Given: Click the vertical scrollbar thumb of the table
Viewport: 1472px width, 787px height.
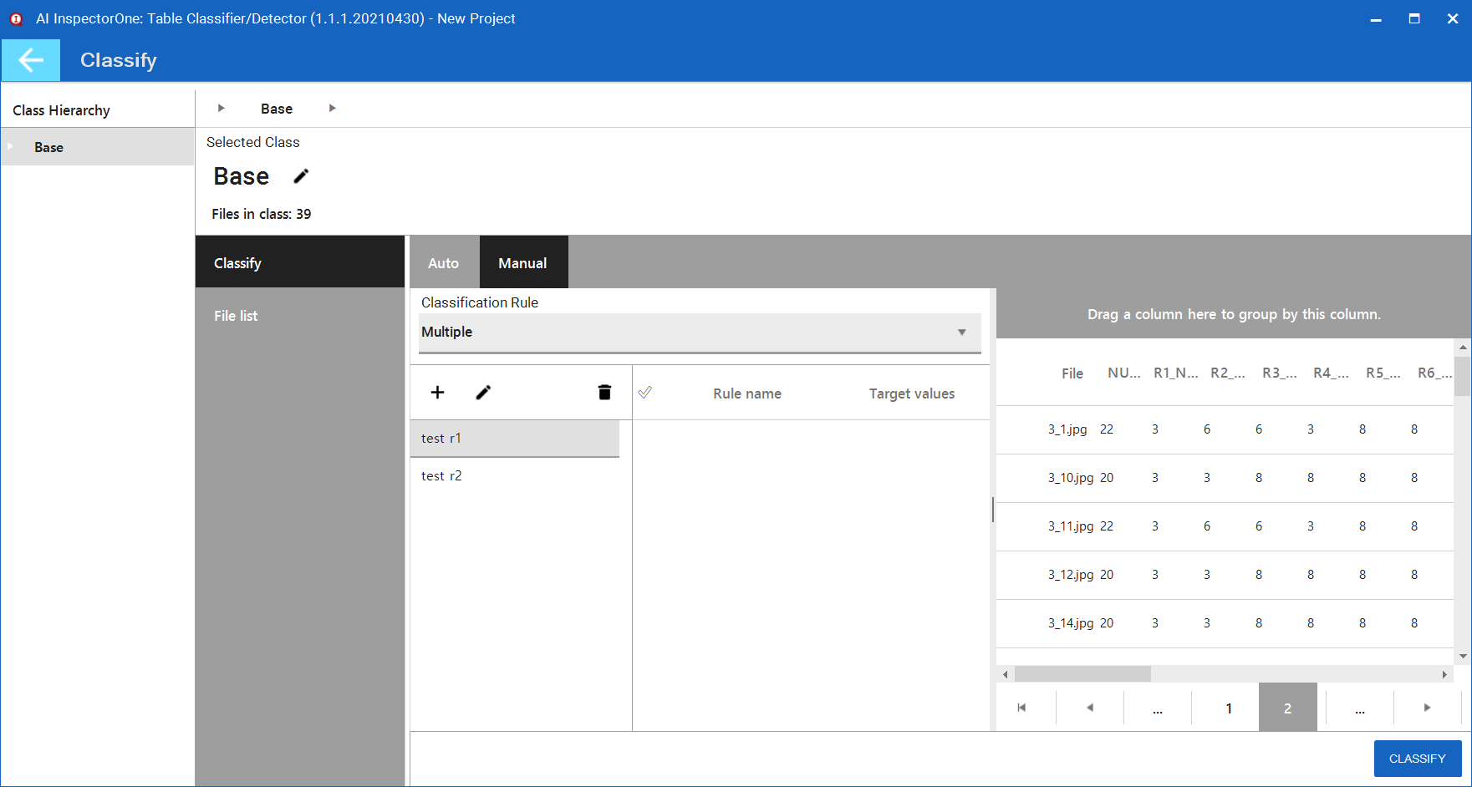Looking at the screenshot, I should coord(1462,376).
